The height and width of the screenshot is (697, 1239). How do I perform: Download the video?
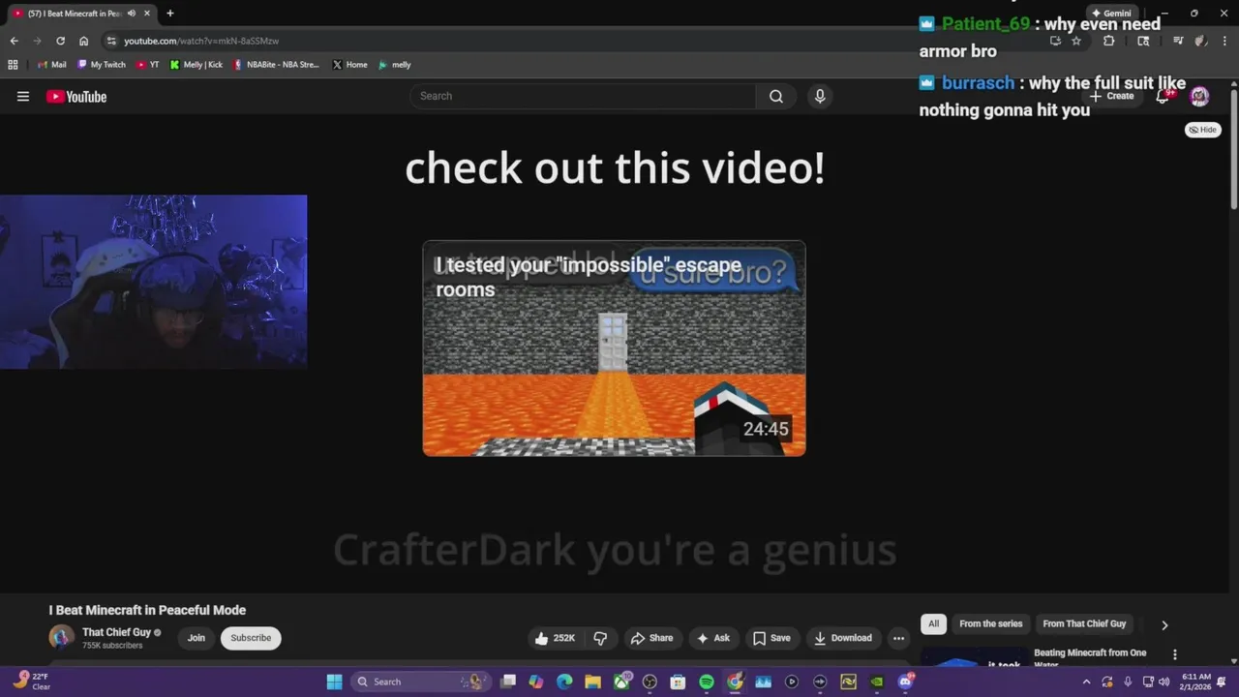tap(843, 638)
